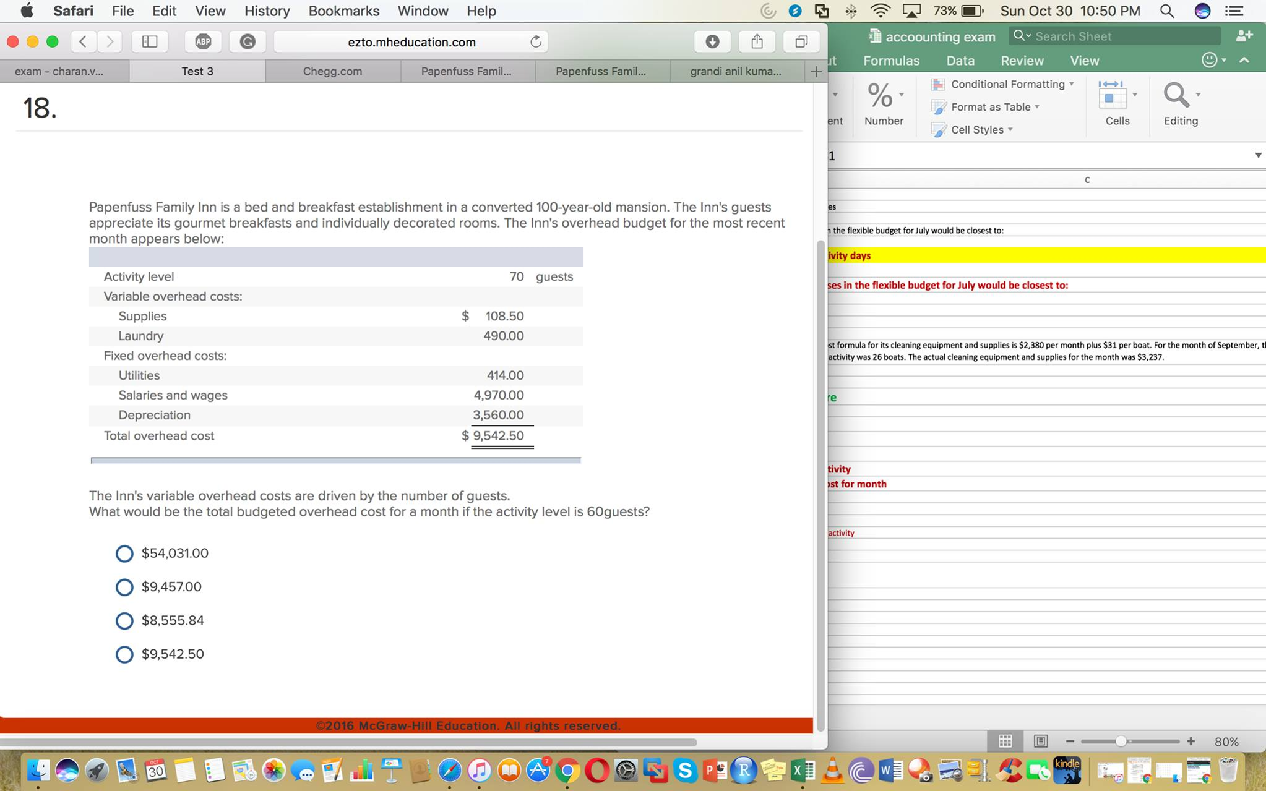Image resolution: width=1266 pixels, height=791 pixels.
Task: Click the battery status in menu bar
Action: [959, 11]
